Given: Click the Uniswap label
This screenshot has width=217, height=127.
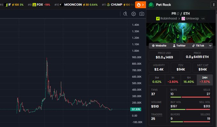Looking at the screenshot, I should pos(192,18).
